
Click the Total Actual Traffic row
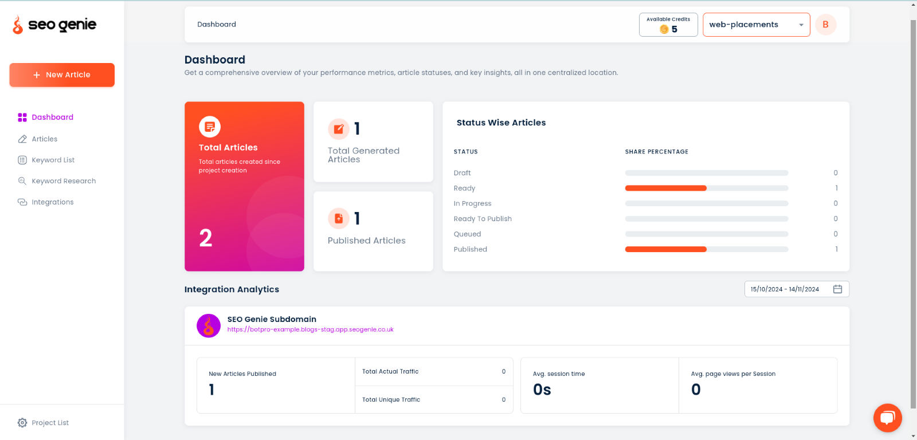(x=434, y=372)
